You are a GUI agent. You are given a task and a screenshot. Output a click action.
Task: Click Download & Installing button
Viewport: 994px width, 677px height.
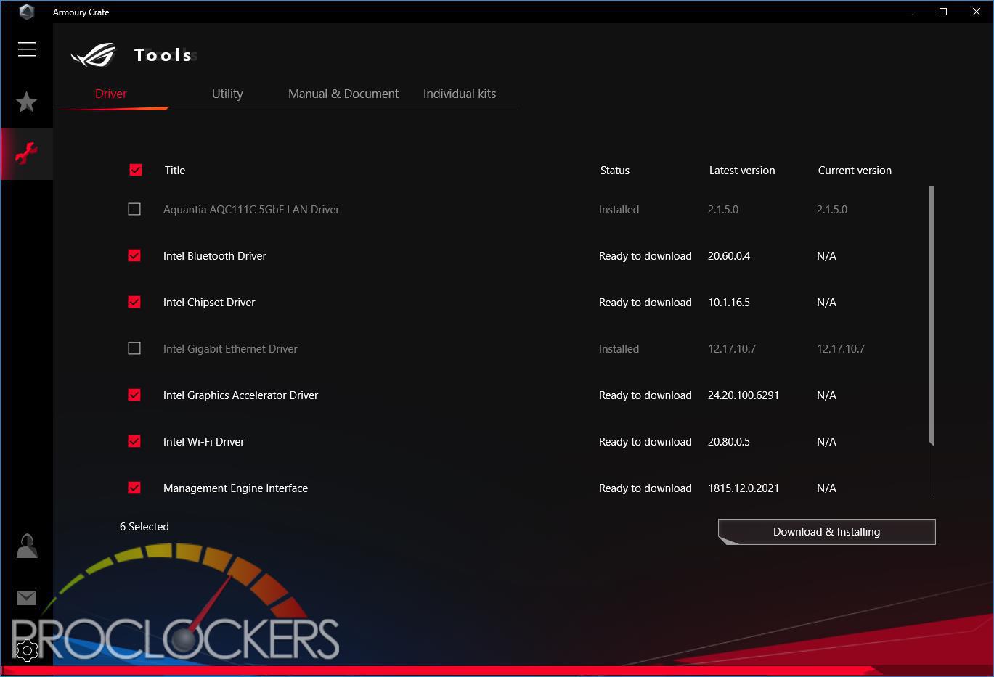point(826,532)
